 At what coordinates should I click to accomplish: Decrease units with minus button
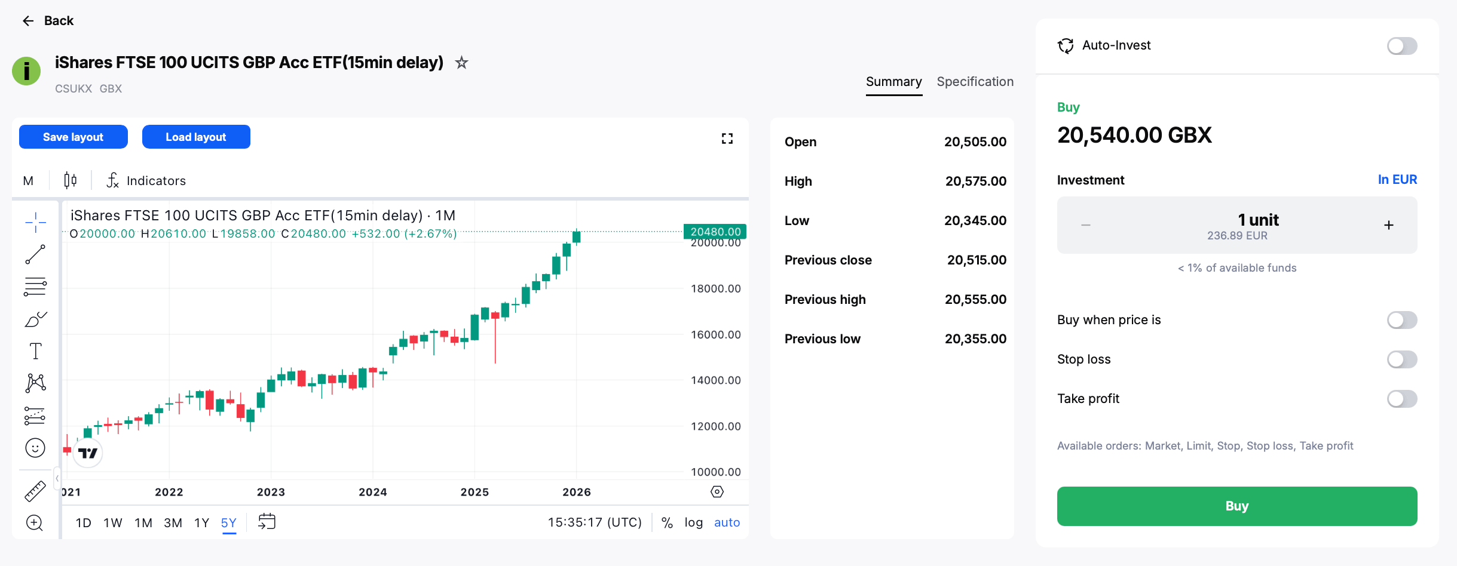(1086, 225)
